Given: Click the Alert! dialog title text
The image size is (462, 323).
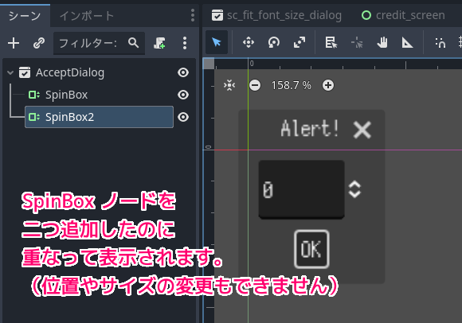Looking at the screenshot, I should pyautogui.click(x=310, y=129).
